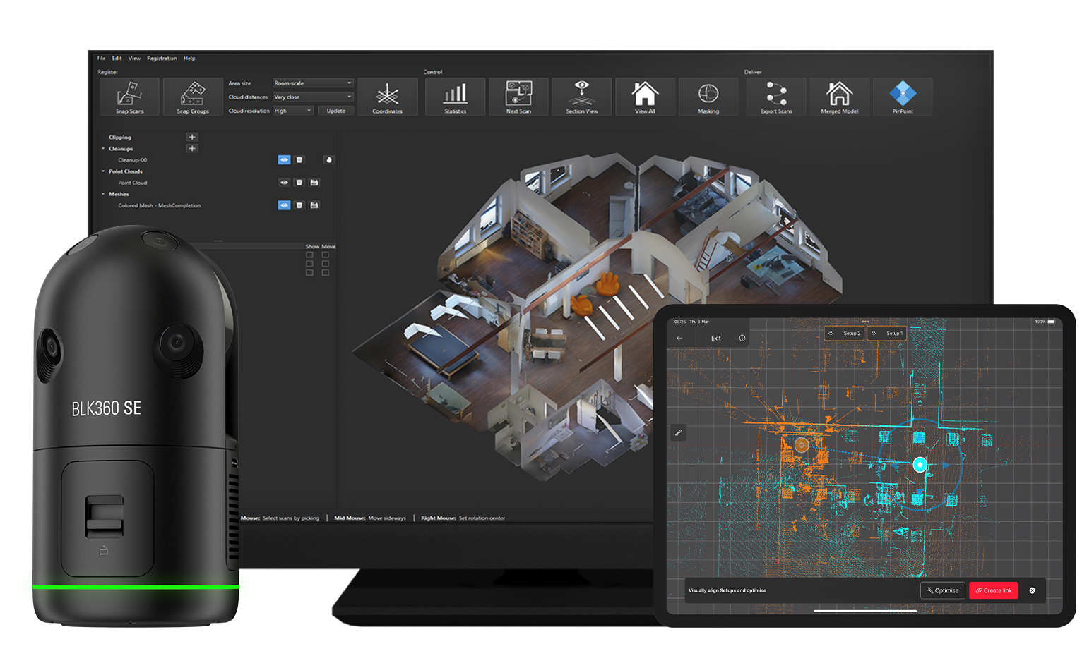This screenshot has height=663, width=1082.
Task: Click the Merged Model icon
Action: [x=839, y=96]
